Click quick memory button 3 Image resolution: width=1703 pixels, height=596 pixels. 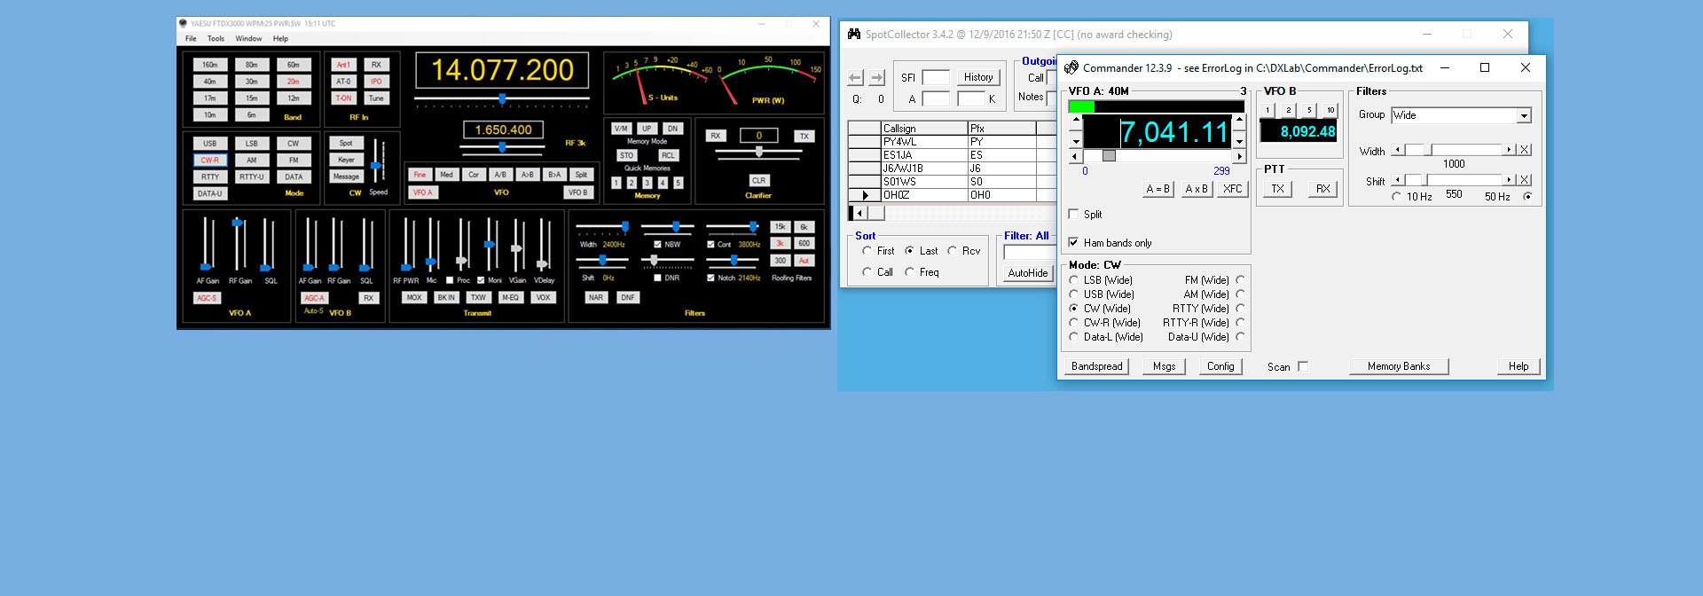tap(647, 183)
